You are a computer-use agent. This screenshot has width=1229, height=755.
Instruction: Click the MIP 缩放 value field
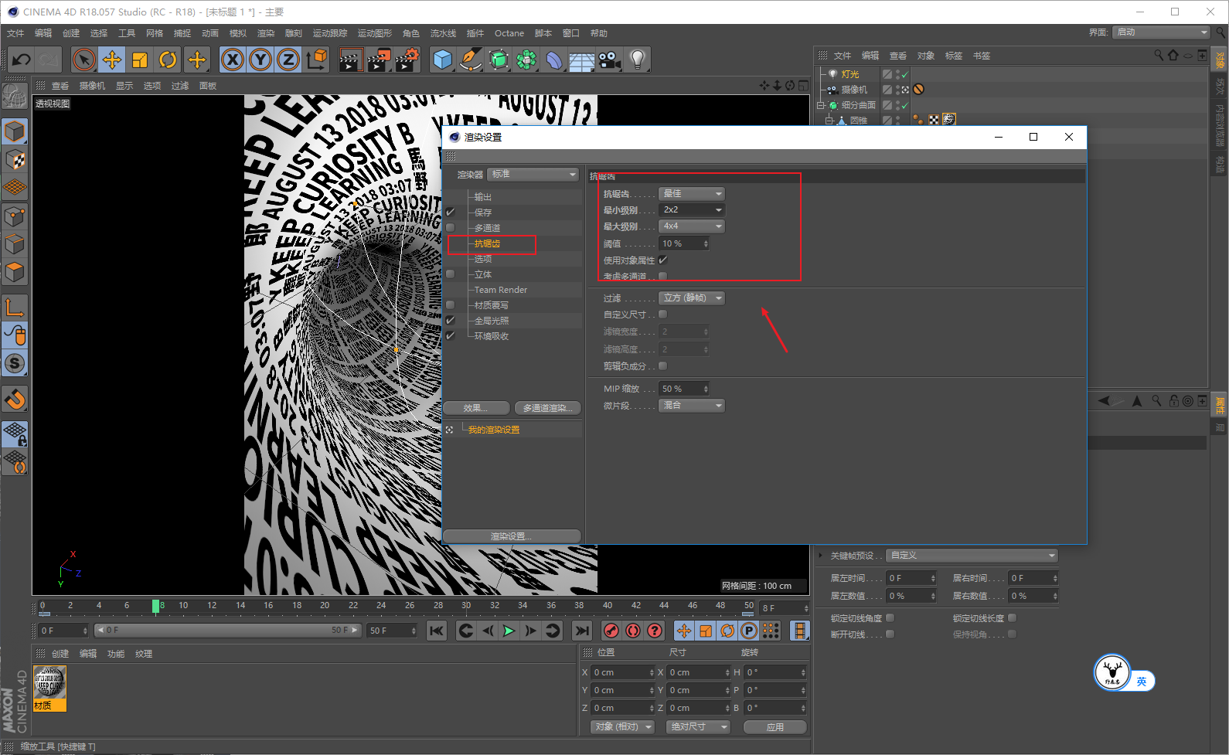coord(684,389)
